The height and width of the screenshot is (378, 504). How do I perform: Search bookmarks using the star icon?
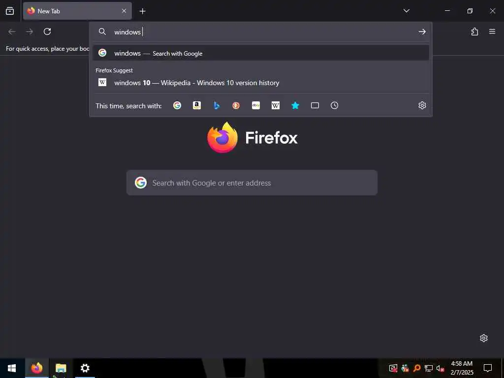pyautogui.click(x=295, y=105)
